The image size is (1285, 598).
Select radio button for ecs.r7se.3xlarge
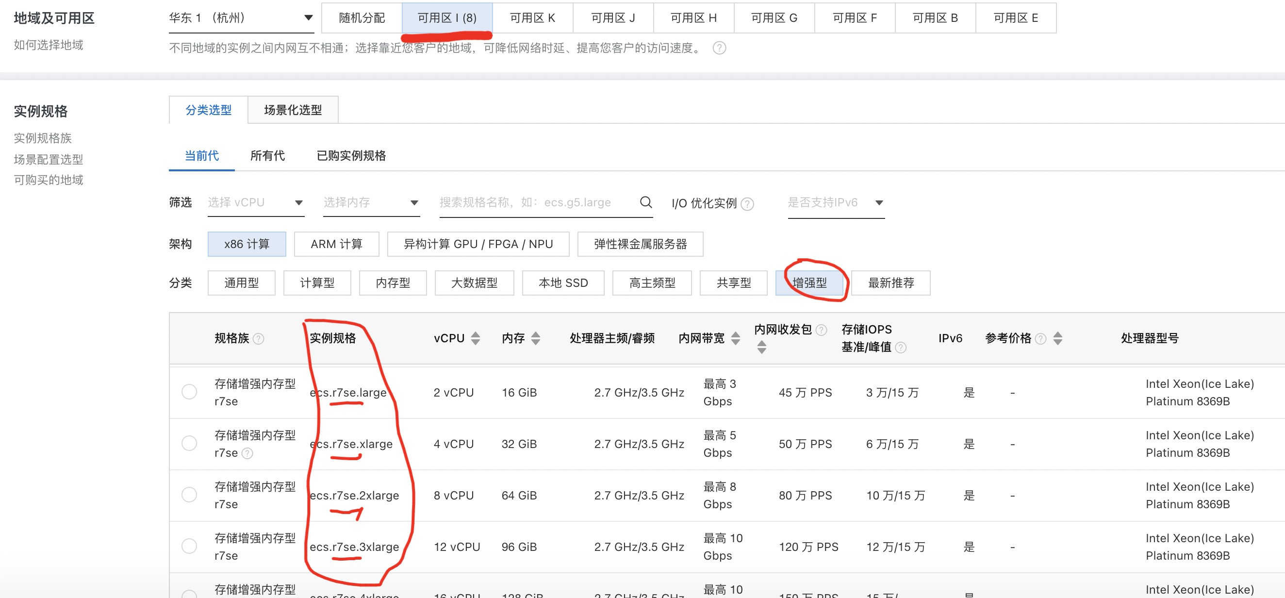click(189, 546)
